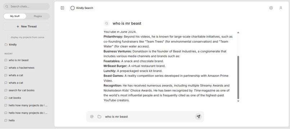
Task: Click the scroll up arrow of the response
Action: [238, 33]
